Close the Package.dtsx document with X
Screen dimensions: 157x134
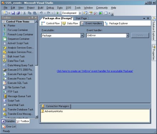148,18
